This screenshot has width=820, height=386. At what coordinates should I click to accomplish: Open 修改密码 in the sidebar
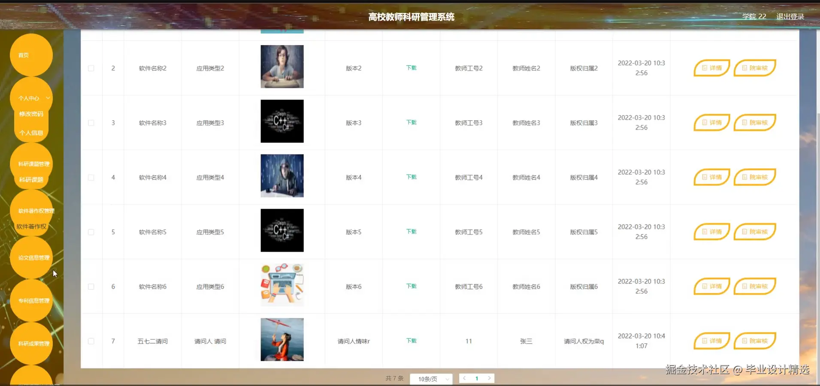31,114
